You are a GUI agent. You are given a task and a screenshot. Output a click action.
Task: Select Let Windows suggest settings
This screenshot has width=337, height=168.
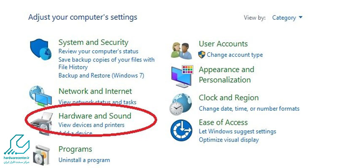tap(237, 131)
